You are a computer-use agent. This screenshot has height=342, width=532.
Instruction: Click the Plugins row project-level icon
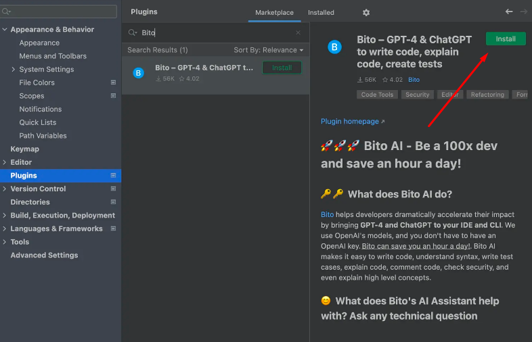pyautogui.click(x=113, y=175)
